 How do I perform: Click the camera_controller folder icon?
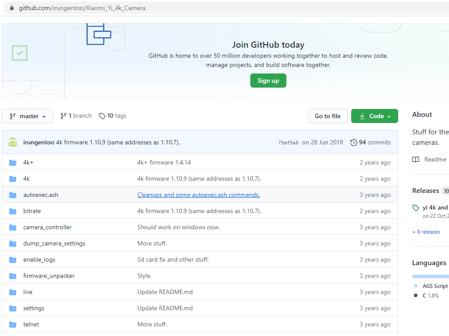[x=13, y=227]
